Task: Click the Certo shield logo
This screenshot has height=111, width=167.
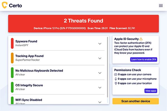Action: tap(4, 5)
